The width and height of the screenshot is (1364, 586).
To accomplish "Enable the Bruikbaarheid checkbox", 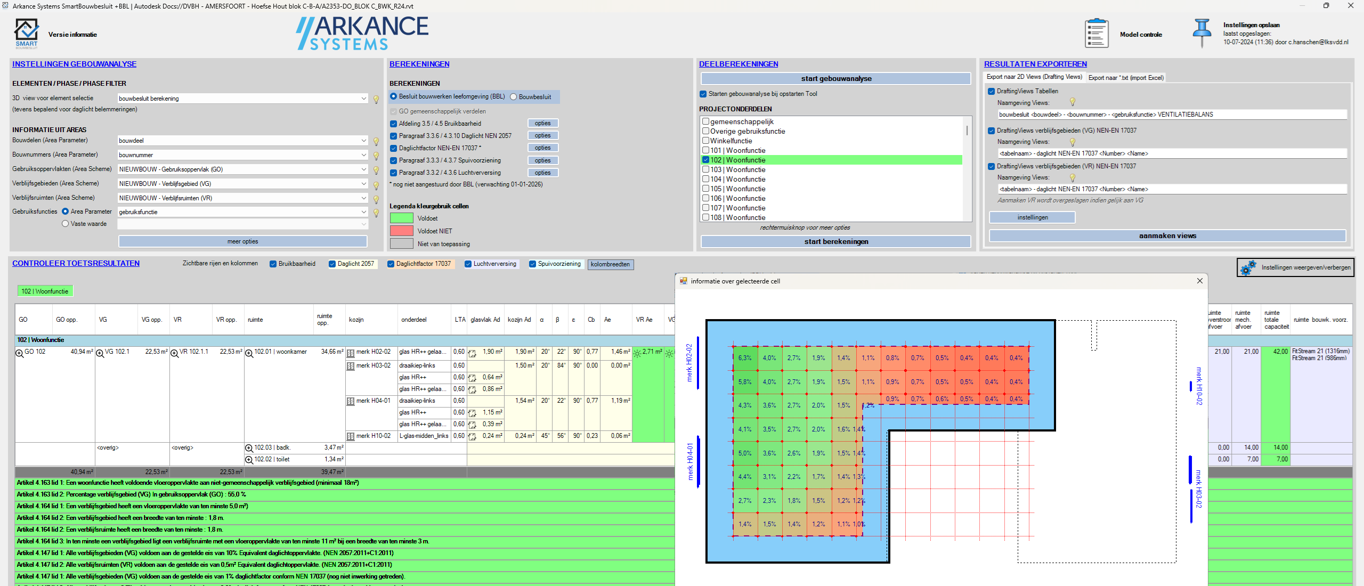I will pos(274,264).
